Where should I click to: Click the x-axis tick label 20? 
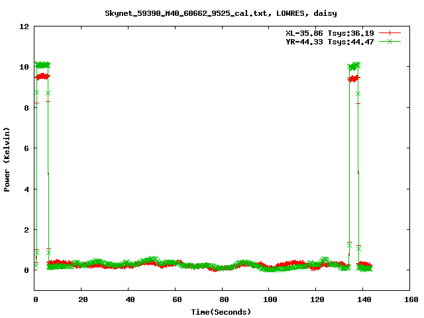[x=83, y=299]
